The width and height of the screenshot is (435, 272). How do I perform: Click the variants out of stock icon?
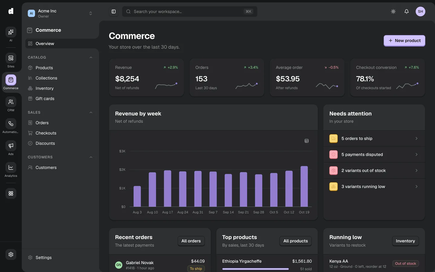(333, 170)
